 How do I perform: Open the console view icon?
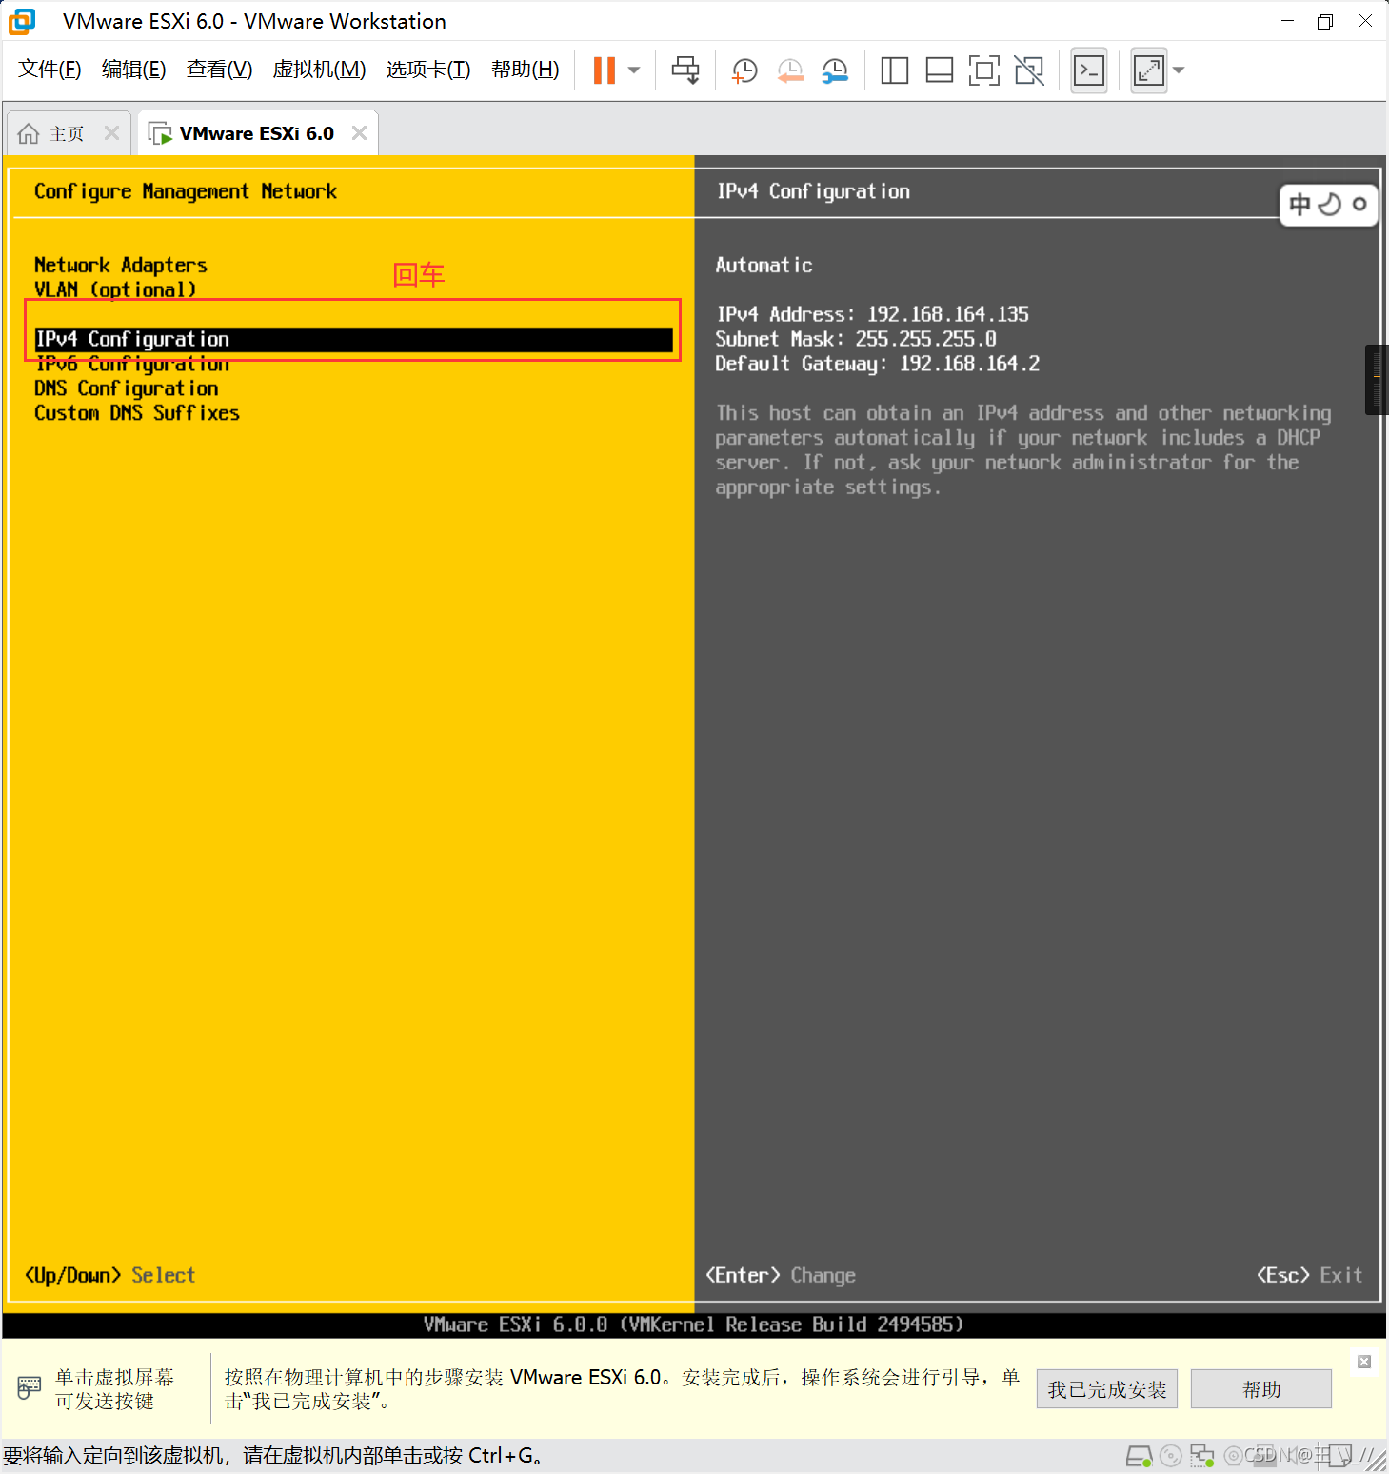tap(1089, 70)
